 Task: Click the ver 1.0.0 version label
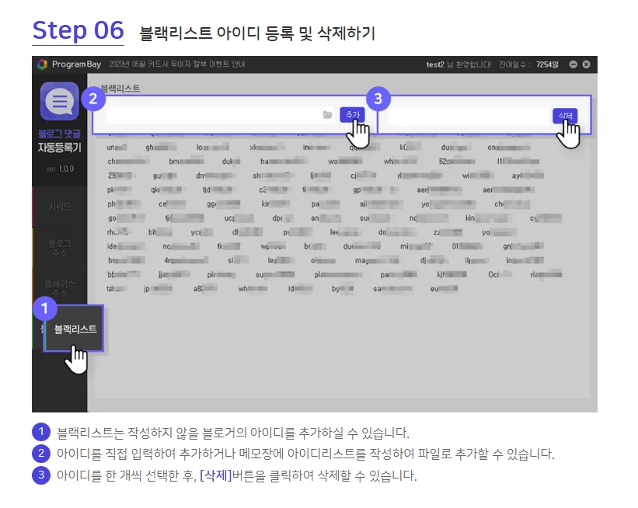point(60,169)
